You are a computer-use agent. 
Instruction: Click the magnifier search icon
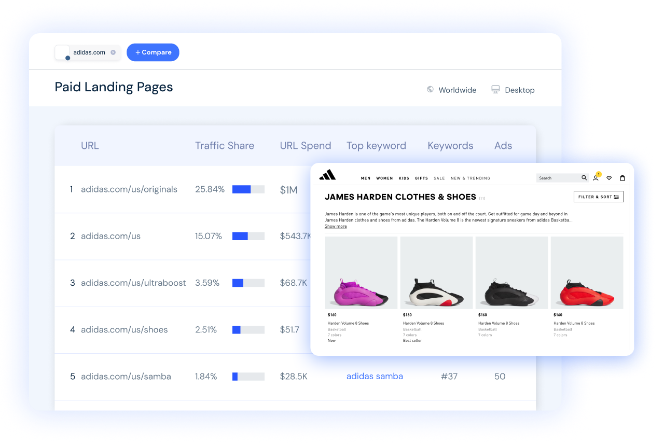(x=584, y=178)
